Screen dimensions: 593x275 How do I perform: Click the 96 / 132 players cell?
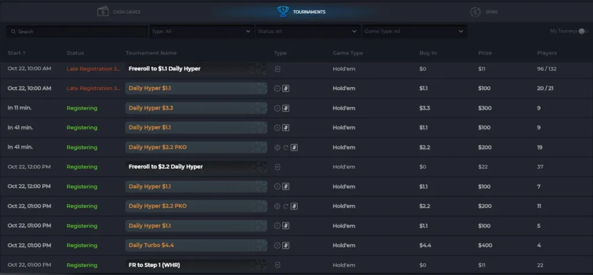(x=547, y=69)
